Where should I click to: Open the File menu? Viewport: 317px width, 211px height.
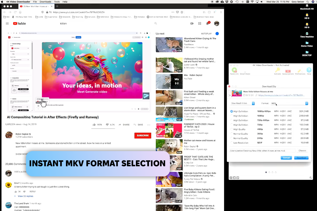pos(35,2)
